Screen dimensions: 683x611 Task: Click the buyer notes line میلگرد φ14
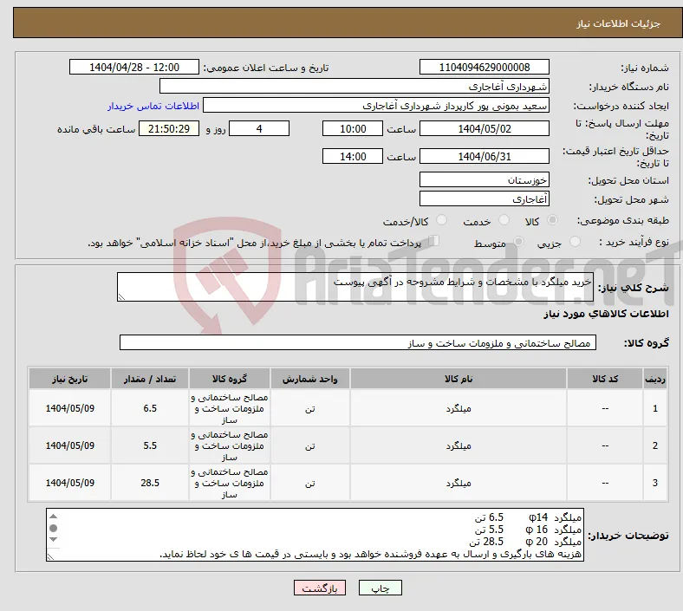528,517
